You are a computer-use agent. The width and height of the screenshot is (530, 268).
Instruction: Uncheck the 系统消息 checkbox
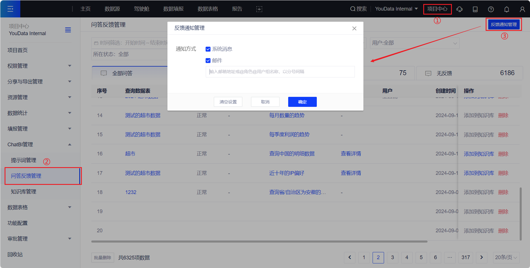click(x=208, y=49)
